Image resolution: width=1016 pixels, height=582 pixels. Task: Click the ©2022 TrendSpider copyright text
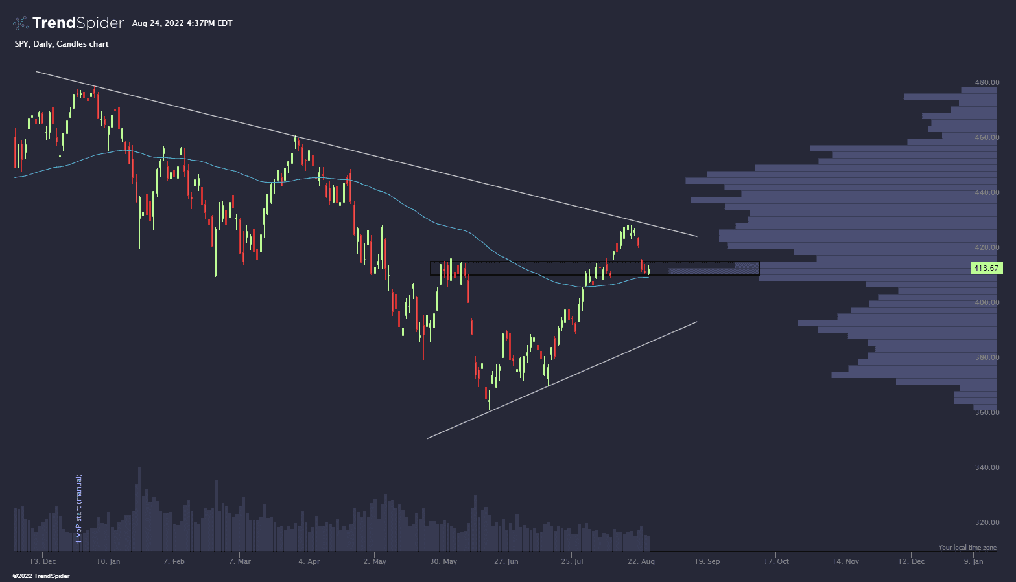coord(41,576)
